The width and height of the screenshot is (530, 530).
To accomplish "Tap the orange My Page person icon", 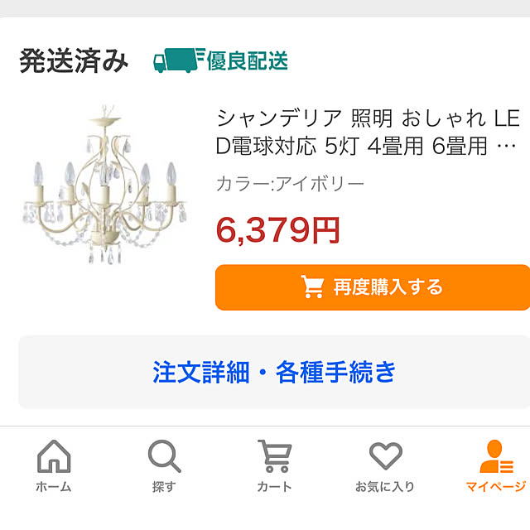I will tap(495, 456).
